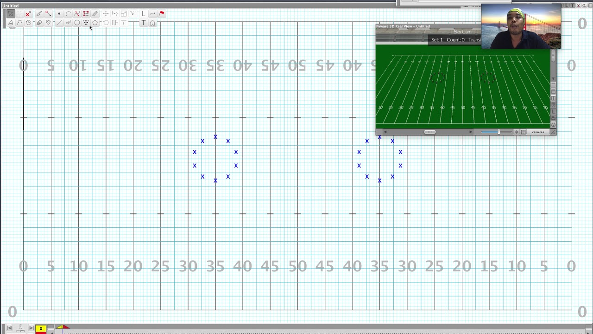Pick the dotted triangle fill tool

(86, 22)
